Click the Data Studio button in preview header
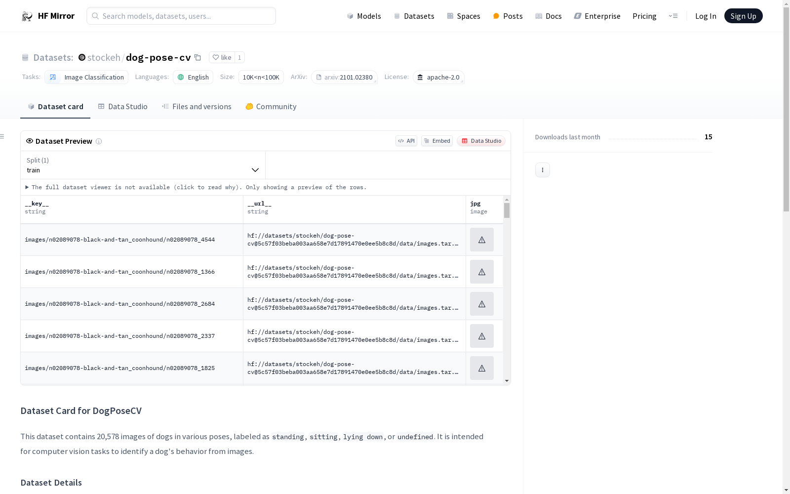 click(x=481, y=141)
